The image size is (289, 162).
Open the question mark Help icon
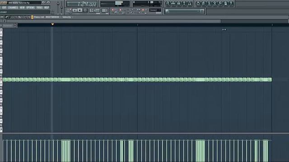(x=231, y=3)
